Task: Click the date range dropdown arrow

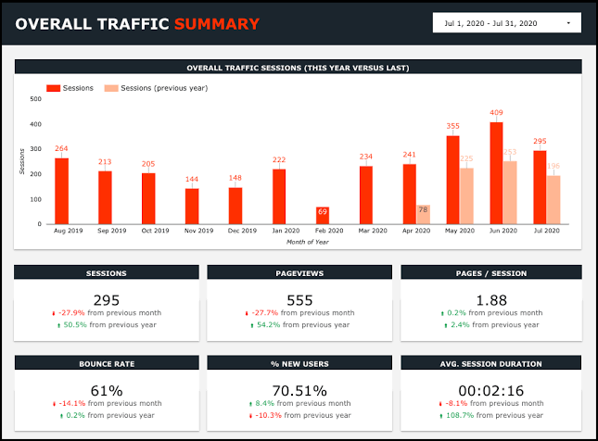Action: point(568,23)
